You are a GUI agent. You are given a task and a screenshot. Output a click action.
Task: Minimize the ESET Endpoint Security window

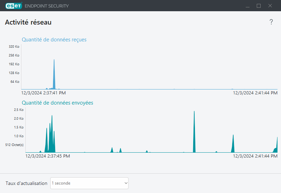248,6
